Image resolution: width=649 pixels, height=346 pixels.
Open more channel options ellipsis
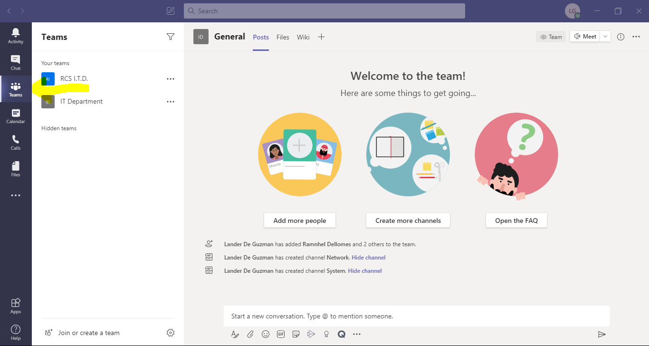636,37
